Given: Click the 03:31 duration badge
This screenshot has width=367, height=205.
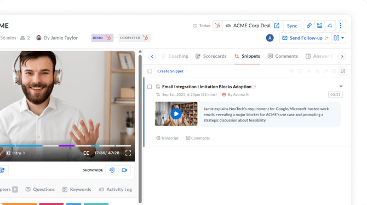Looking at the screenshot, I should click(335, 94).
